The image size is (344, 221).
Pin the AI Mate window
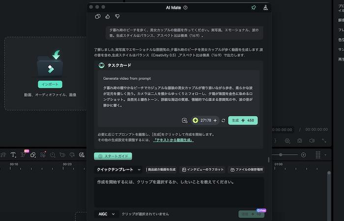pos(254,8)
